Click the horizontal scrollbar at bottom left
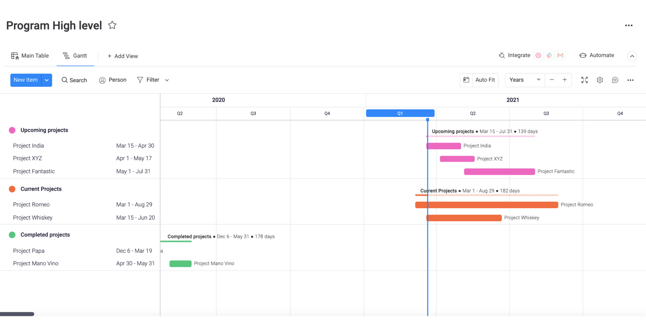The height and width of the screenshot is (321, 646). point(17,314)
